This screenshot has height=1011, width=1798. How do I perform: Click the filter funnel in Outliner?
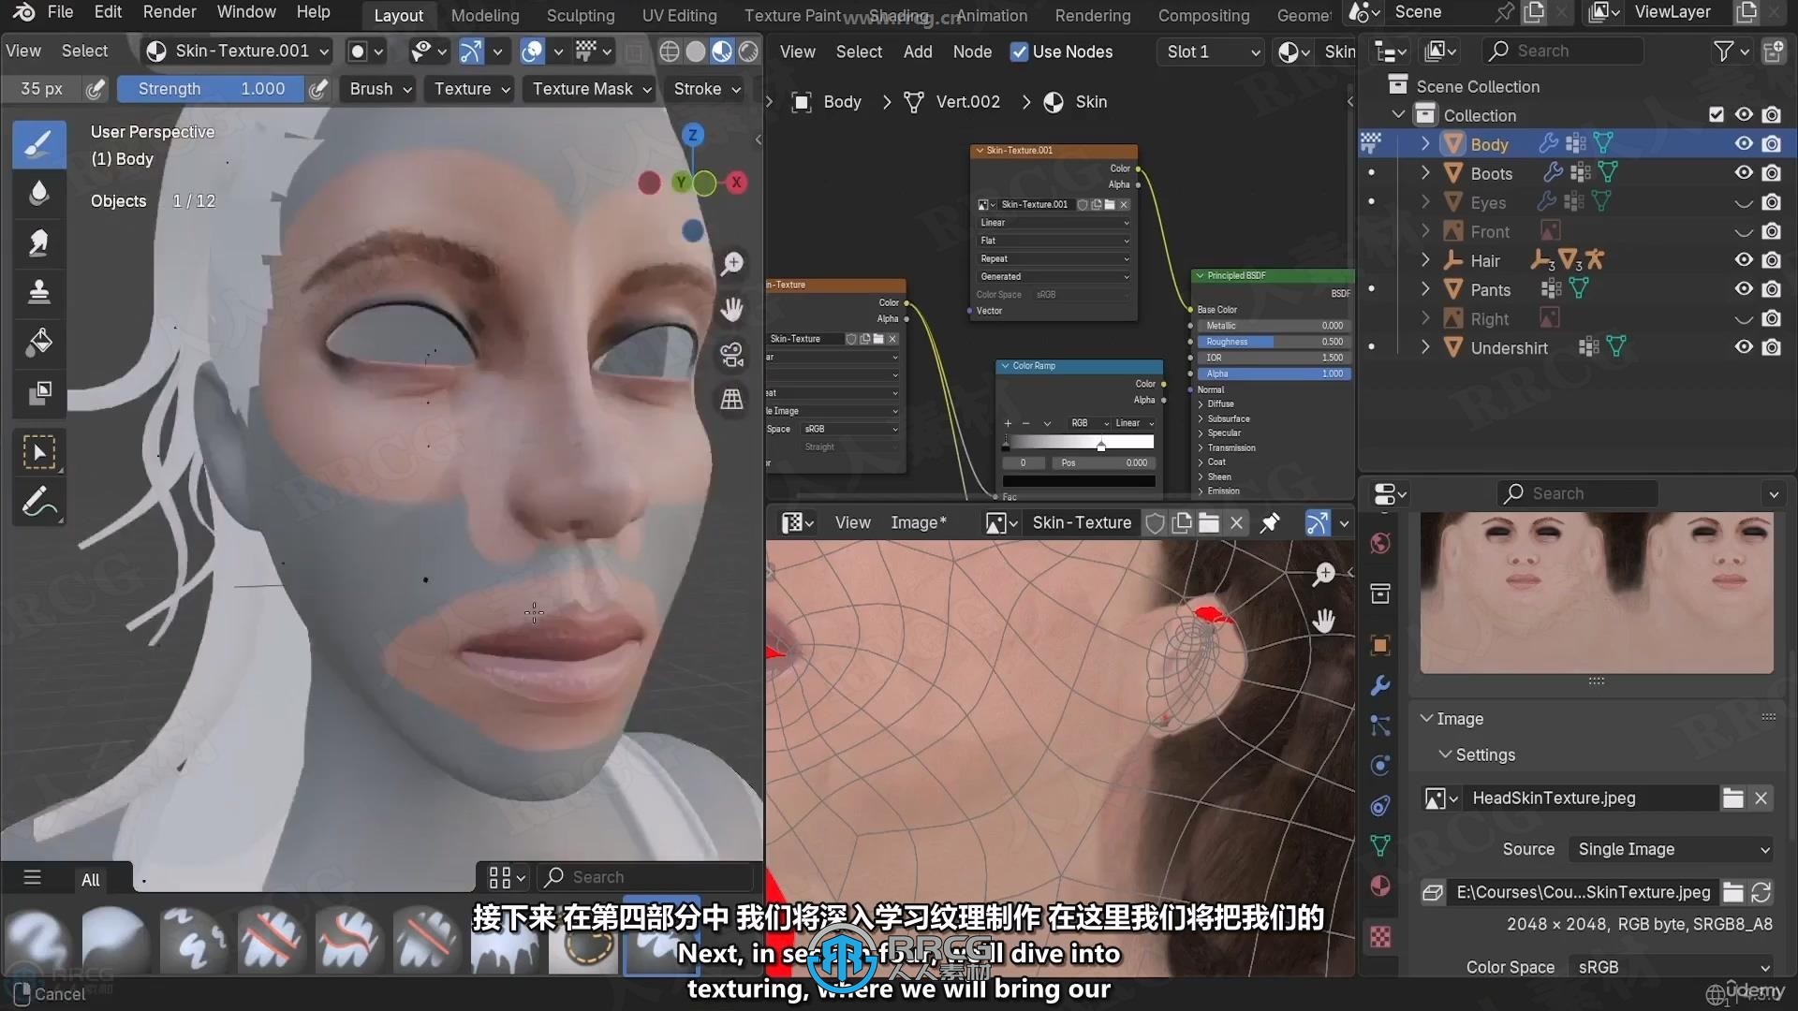point(1723,51)
